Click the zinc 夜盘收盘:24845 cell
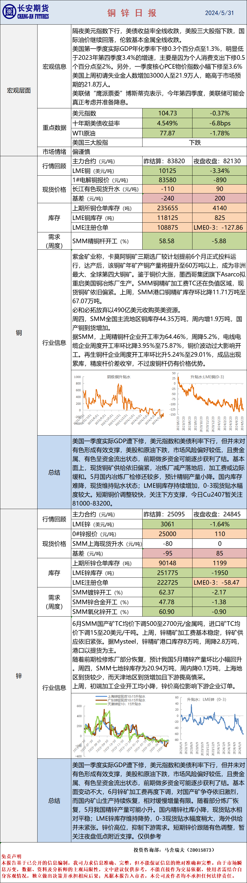This screenshot has width=247, height=883. click(219, 514)
